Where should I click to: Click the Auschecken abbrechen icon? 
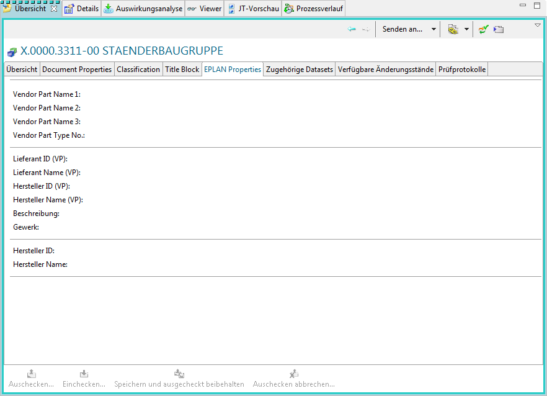click(x=294, y=374)
